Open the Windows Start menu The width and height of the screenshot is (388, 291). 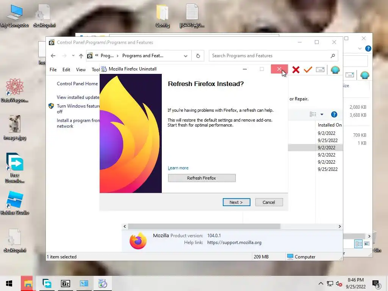(x=9, y=283)
